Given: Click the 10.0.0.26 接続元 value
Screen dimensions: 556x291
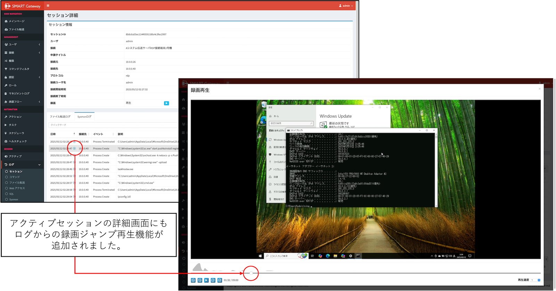Looking at the screenshot, I should click(x=131, y=62).
